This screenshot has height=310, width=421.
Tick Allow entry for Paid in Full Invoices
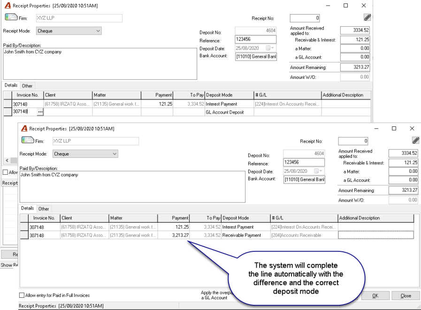click(x=22, y=295)
